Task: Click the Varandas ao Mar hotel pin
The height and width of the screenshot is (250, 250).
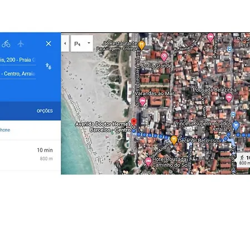Action: [x=142, y=101]
